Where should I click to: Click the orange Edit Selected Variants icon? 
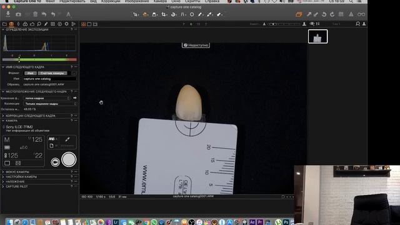coord(299,14)
